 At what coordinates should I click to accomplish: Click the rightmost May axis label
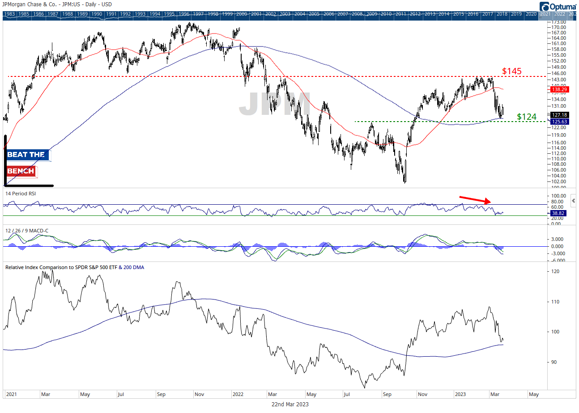click(x=534, y=395)
